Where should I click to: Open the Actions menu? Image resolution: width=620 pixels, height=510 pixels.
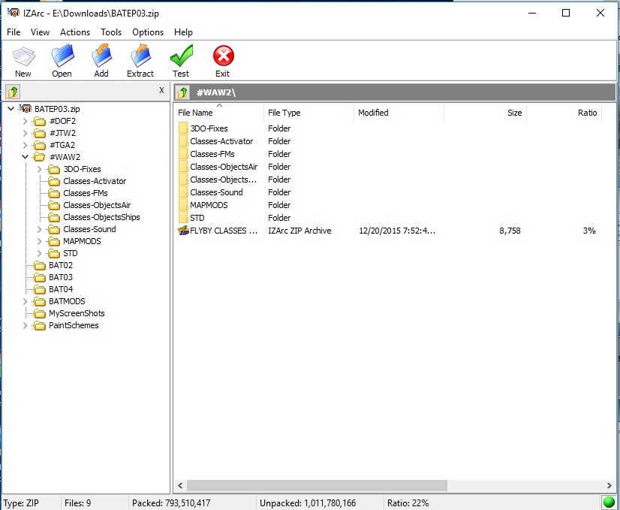[75, 32]
